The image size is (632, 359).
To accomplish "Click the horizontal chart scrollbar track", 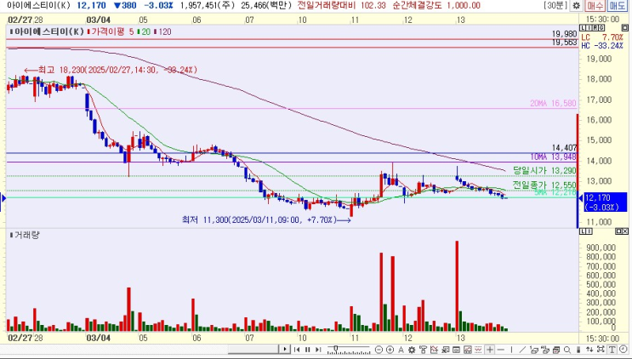I will point(254,350).
